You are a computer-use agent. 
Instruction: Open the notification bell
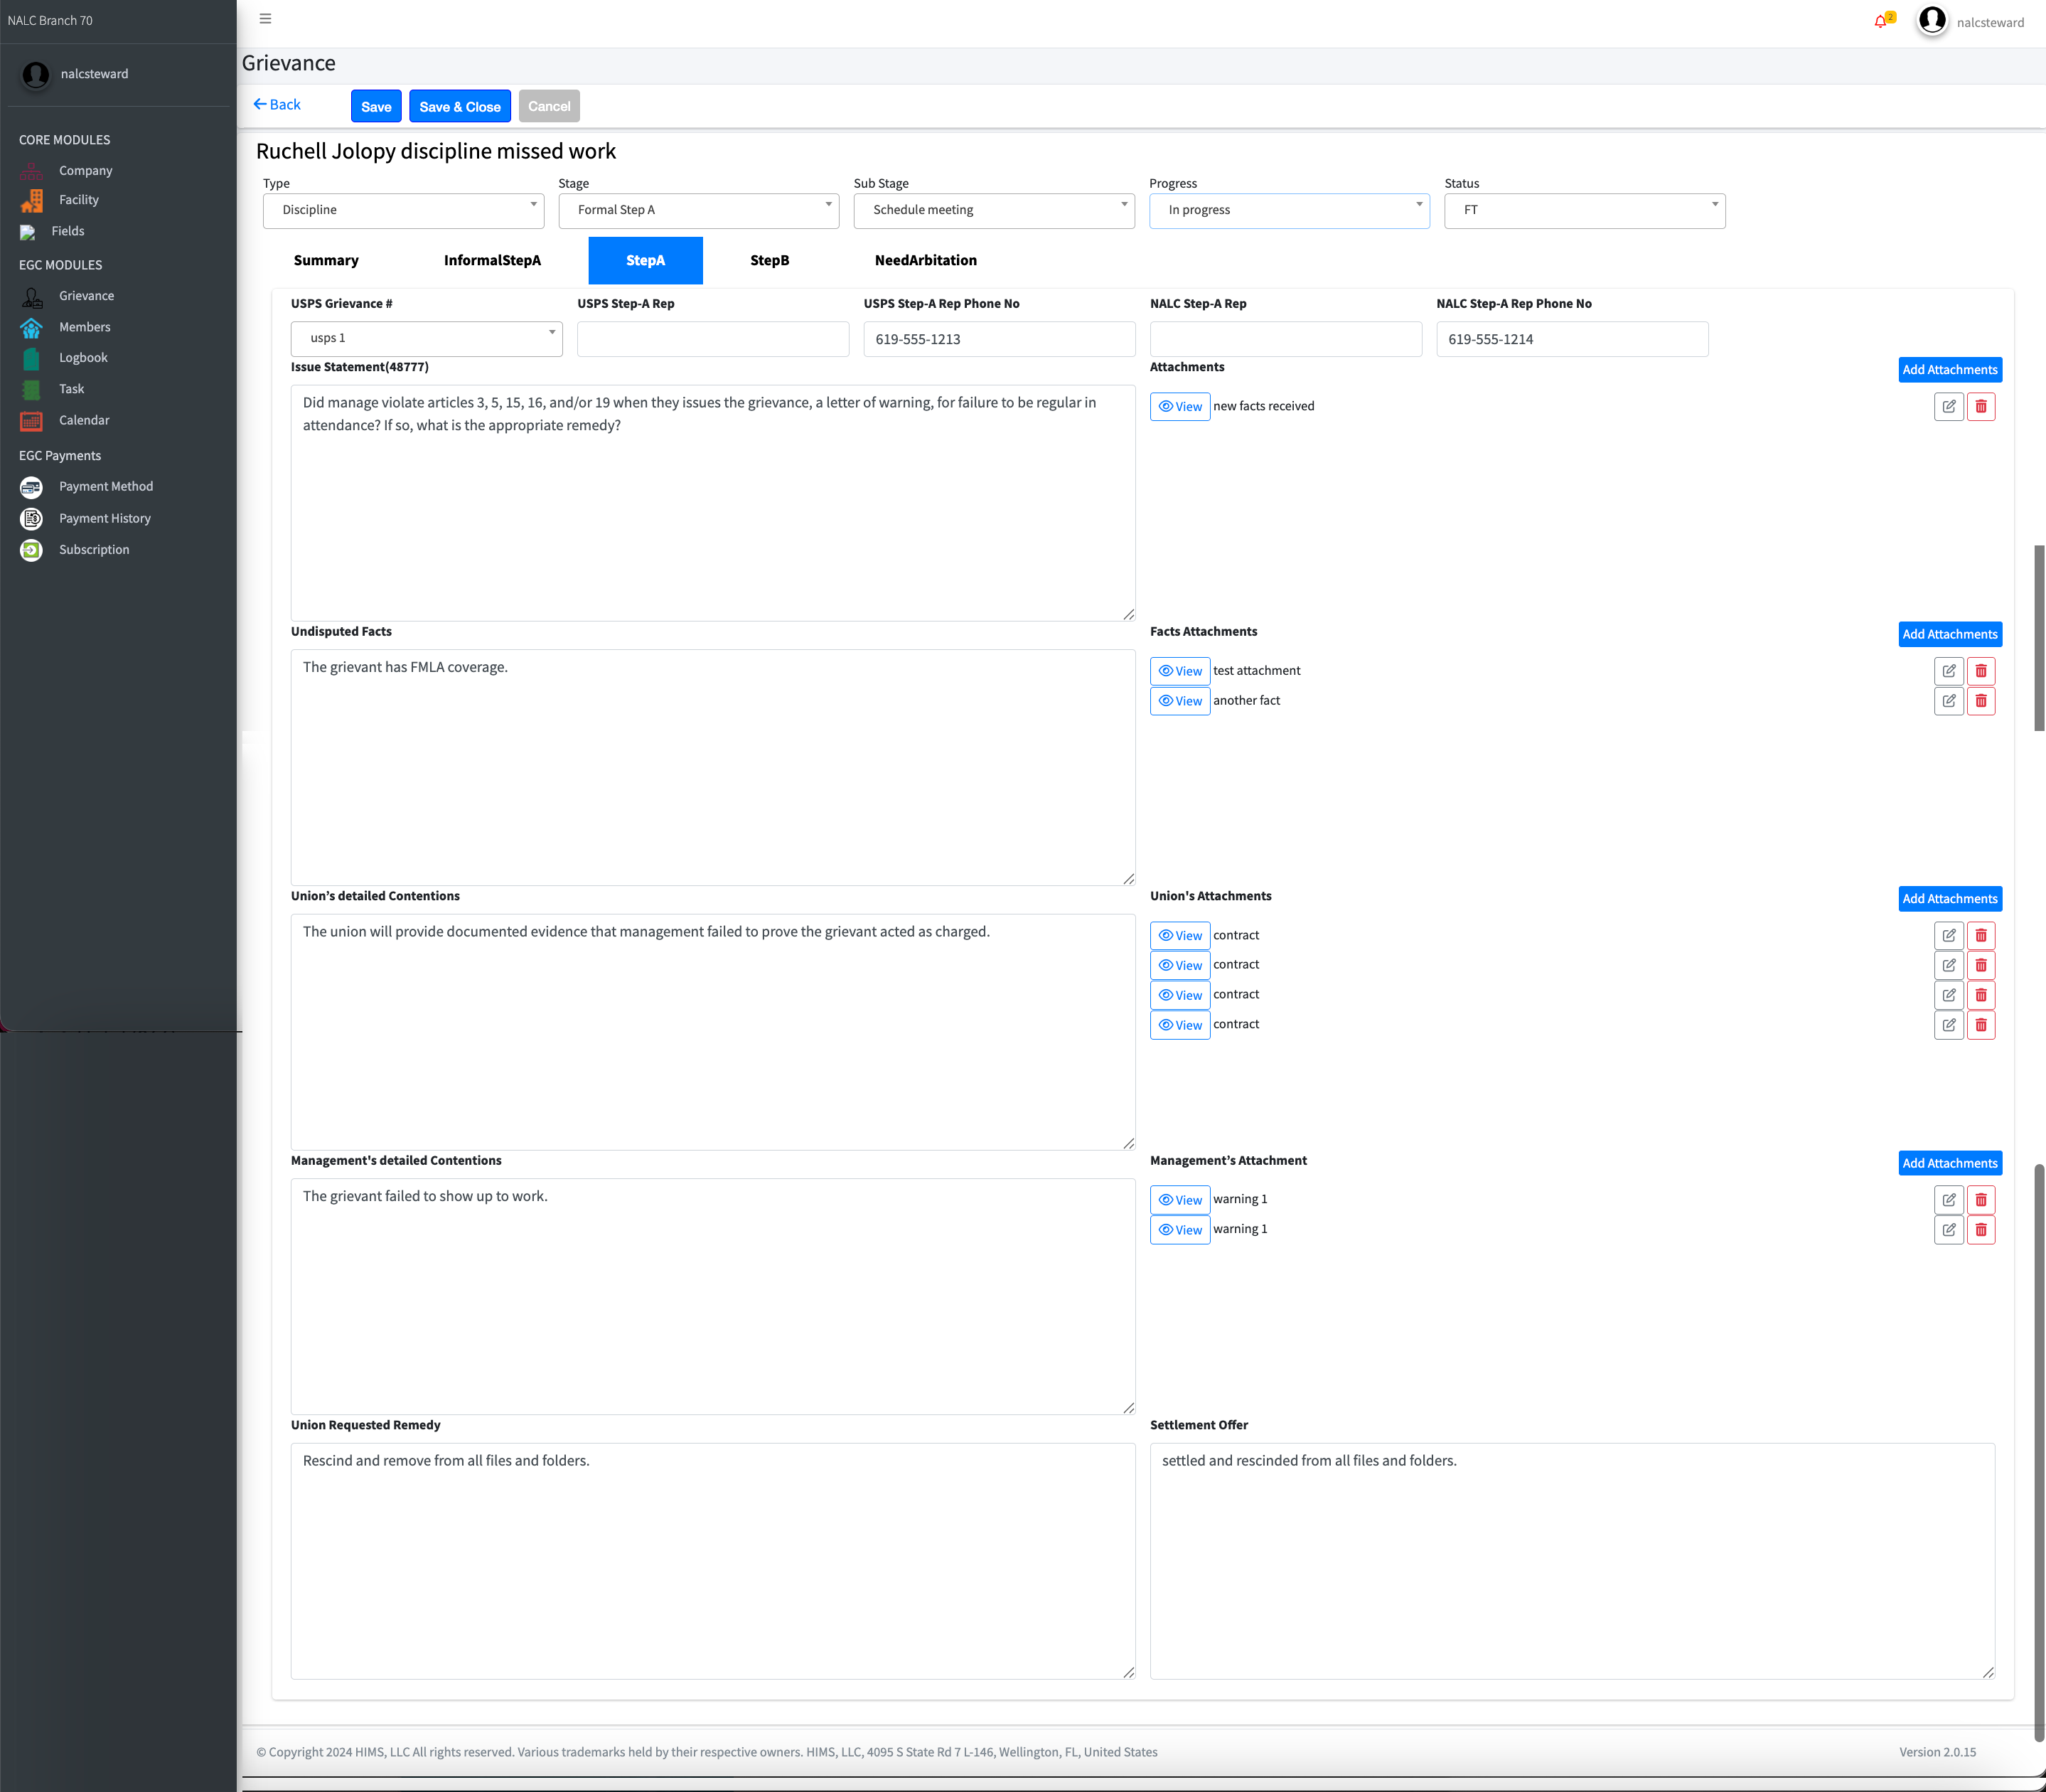pyautogui.click(x=1880, y=21)
